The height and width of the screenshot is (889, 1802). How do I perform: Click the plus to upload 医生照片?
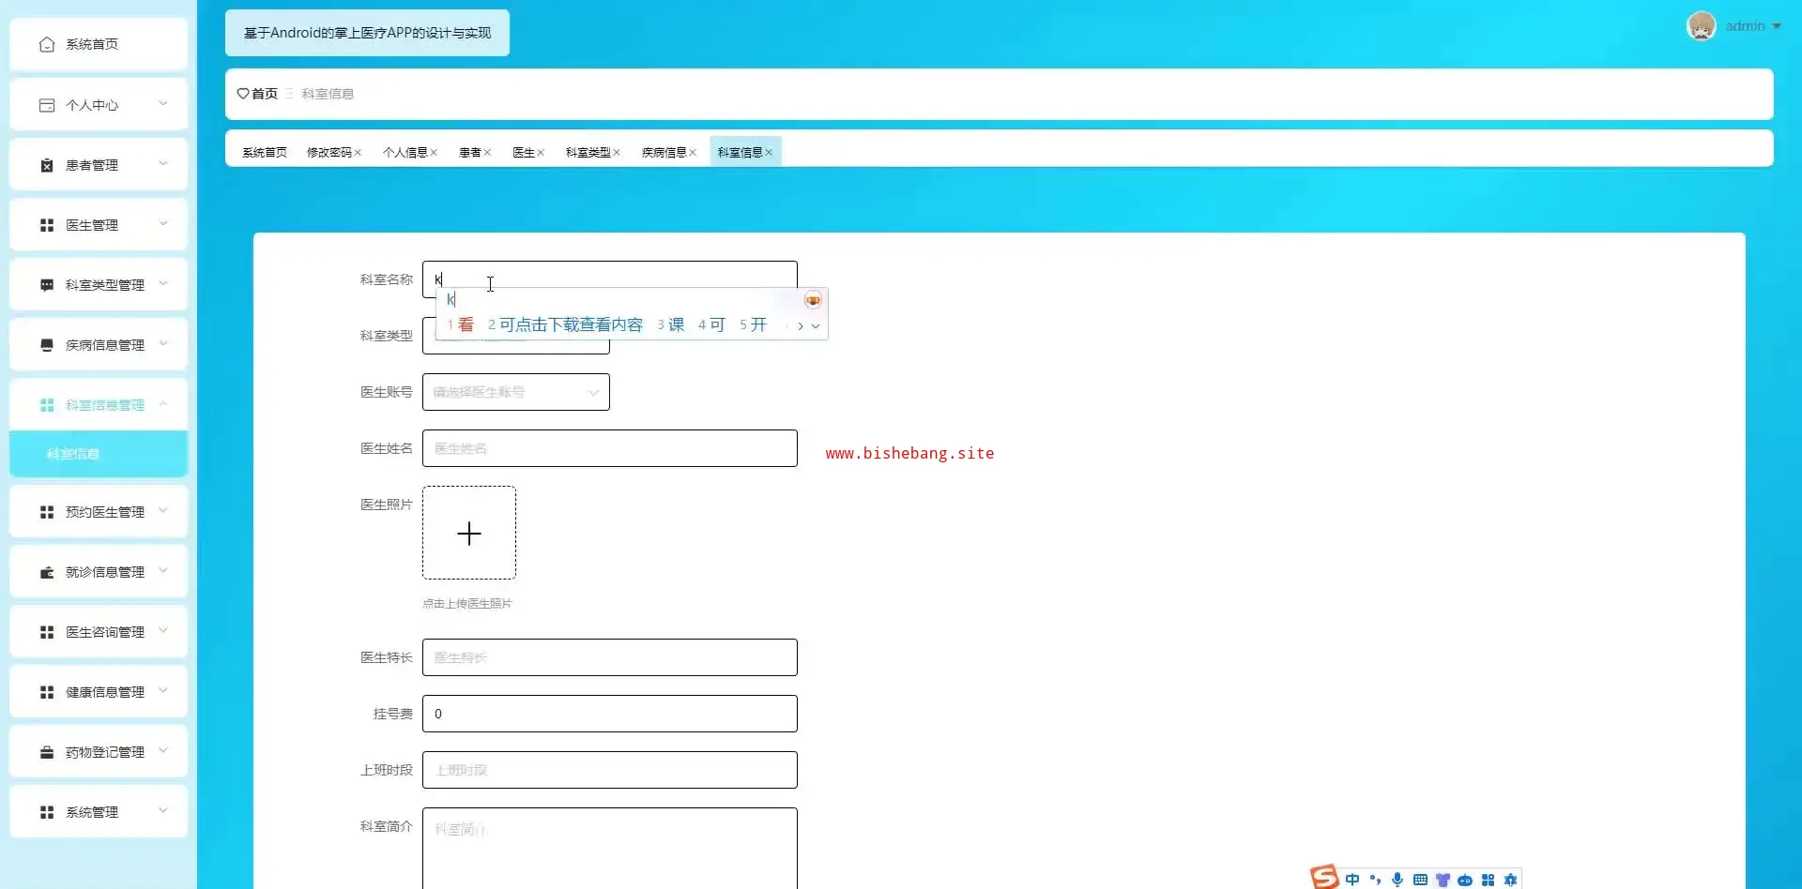coord(469,533)
